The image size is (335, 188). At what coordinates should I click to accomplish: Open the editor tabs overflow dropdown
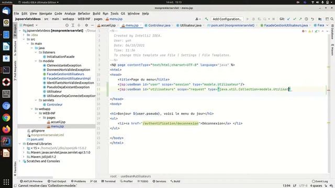point(327,25)
